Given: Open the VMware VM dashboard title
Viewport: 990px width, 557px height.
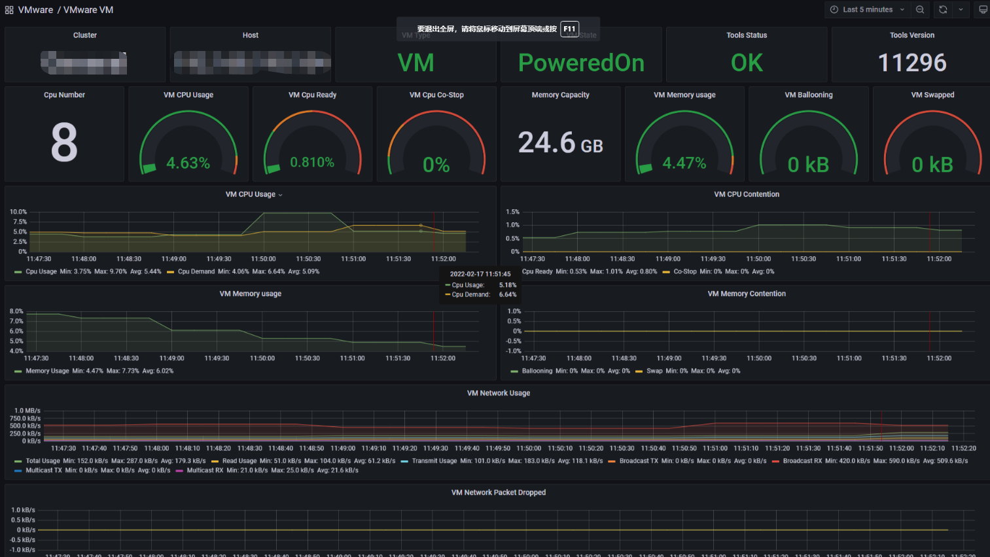Looking at the screenshot, I should coord(88,10).
